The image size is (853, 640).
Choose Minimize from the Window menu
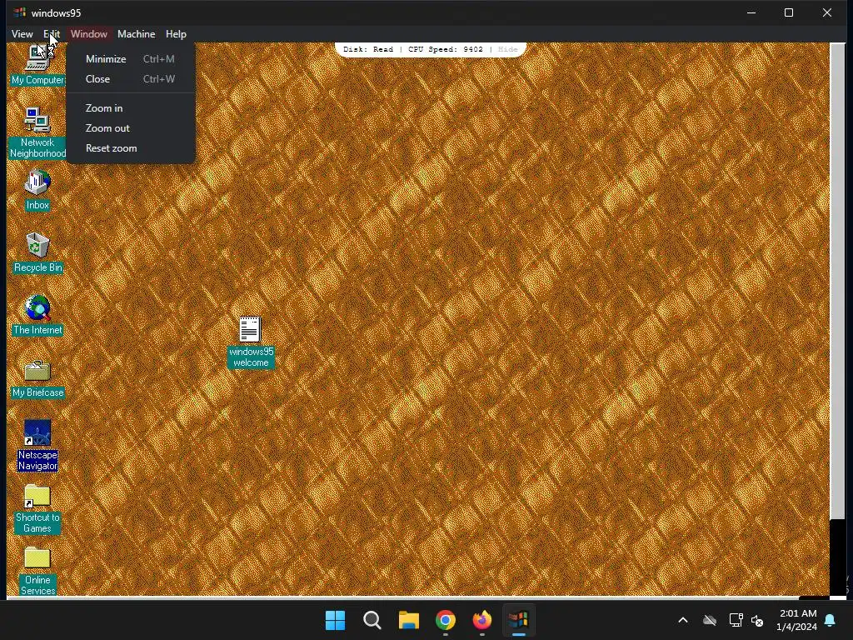[131, 59]
